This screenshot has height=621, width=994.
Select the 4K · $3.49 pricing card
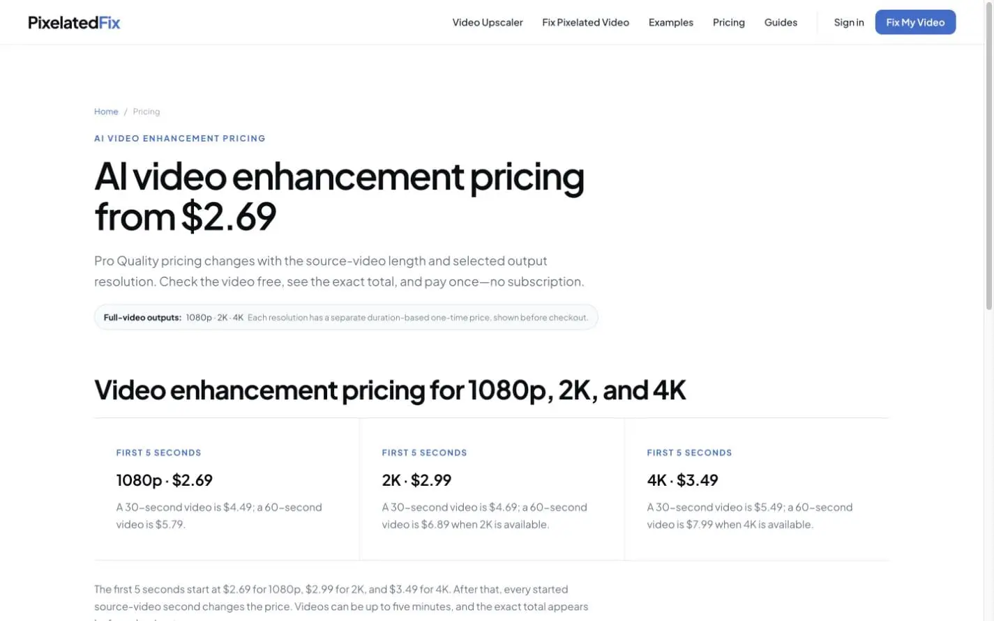pyautogui.click(x=757, y=489)
